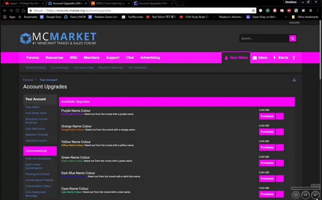The image size is (322, 200).
Task: Click the browser home icon
Action: tap(24, 10)
